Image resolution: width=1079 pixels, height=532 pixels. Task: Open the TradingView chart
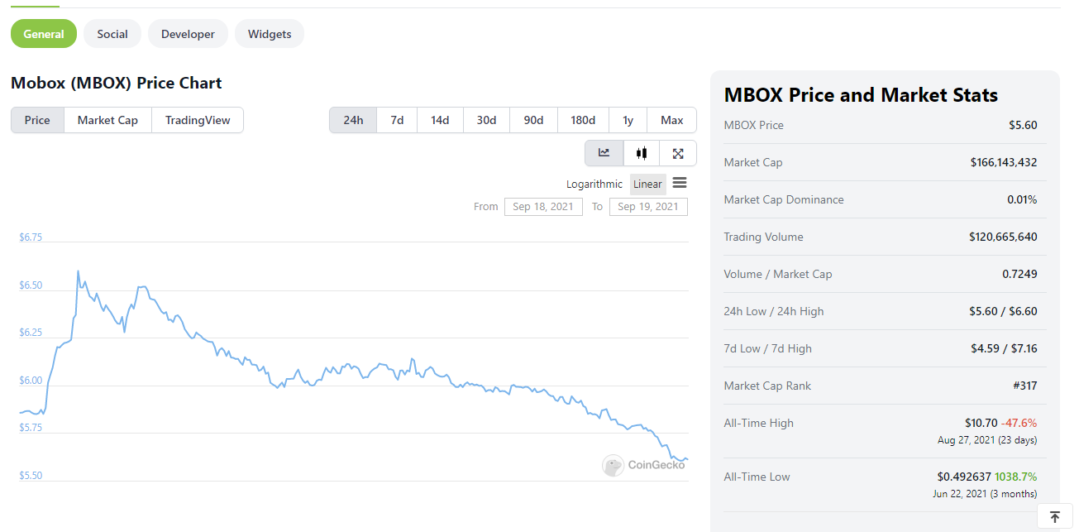pyautogui.click(x=198, y=120)
